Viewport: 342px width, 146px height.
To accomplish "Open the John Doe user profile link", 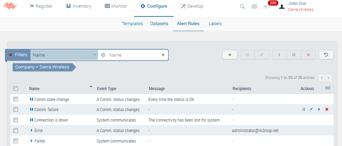I will (x=297, y=3).
